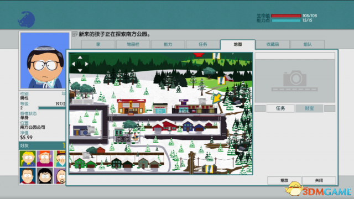Image resolution: width=354 pixels, height=199 pixels.
Task: Click the map pan left arrow
Action: tap(73, 64)
